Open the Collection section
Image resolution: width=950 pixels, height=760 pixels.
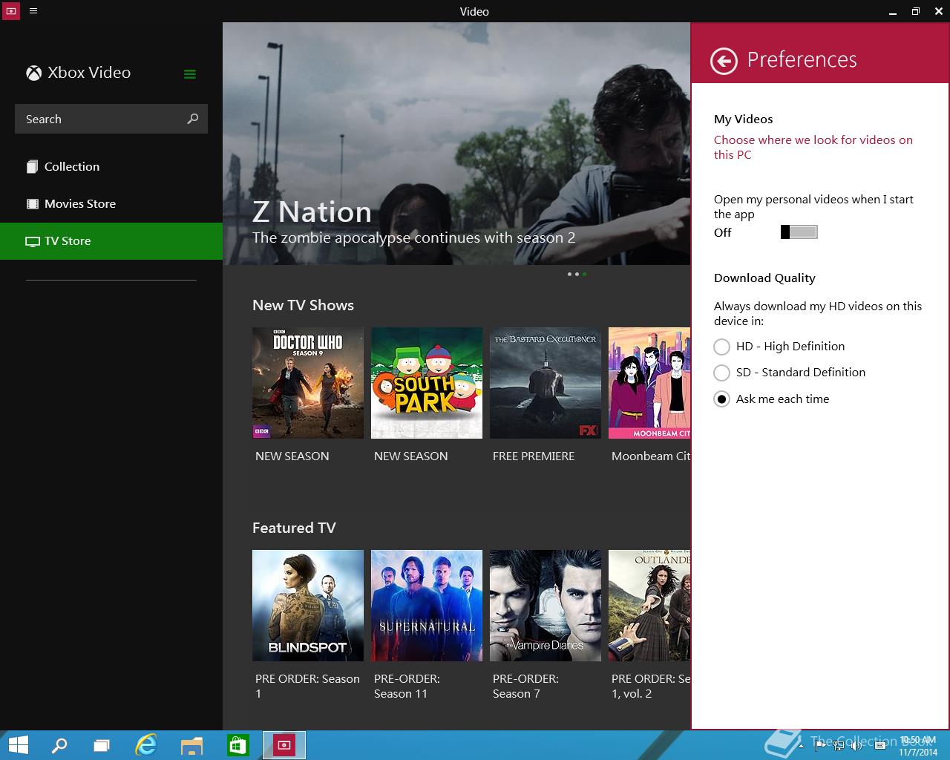pos(111,167)
